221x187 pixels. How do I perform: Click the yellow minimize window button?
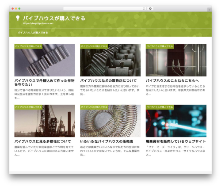click(x=16, y=8)
